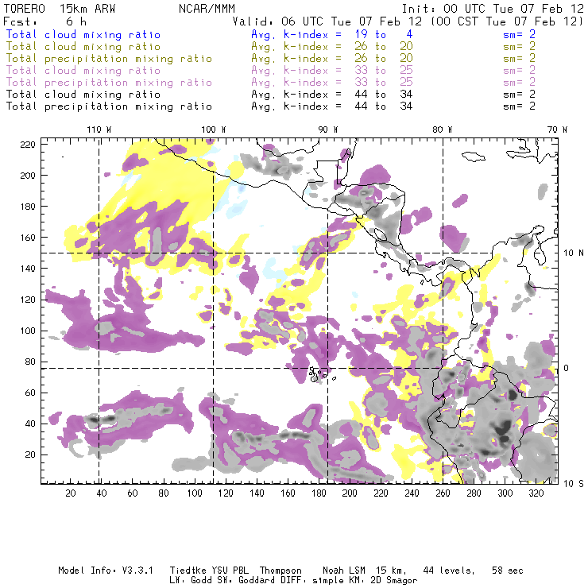Click the black "Total cloud mixing ratio" legend entry
This screenshot has height=588, width=588.
coord(83,95)
